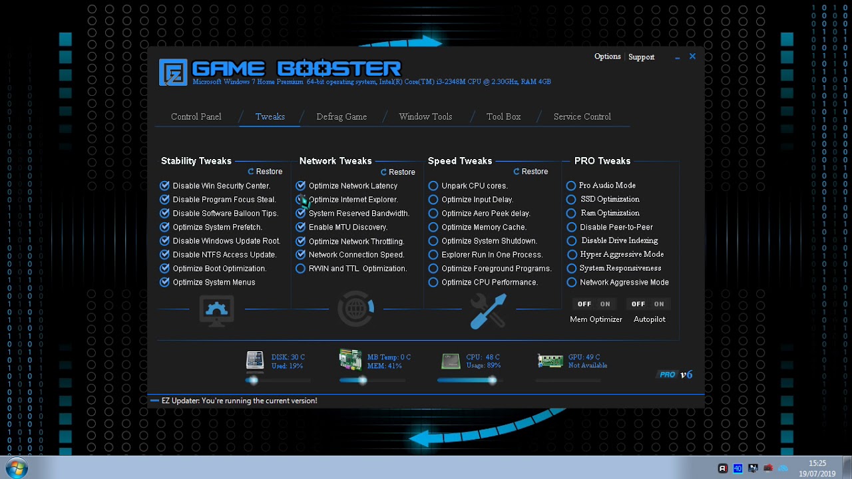The image size is (852, 479).
Task: Click the CPU chip icon
Action: pyautogui.click(x=451, y=361)
